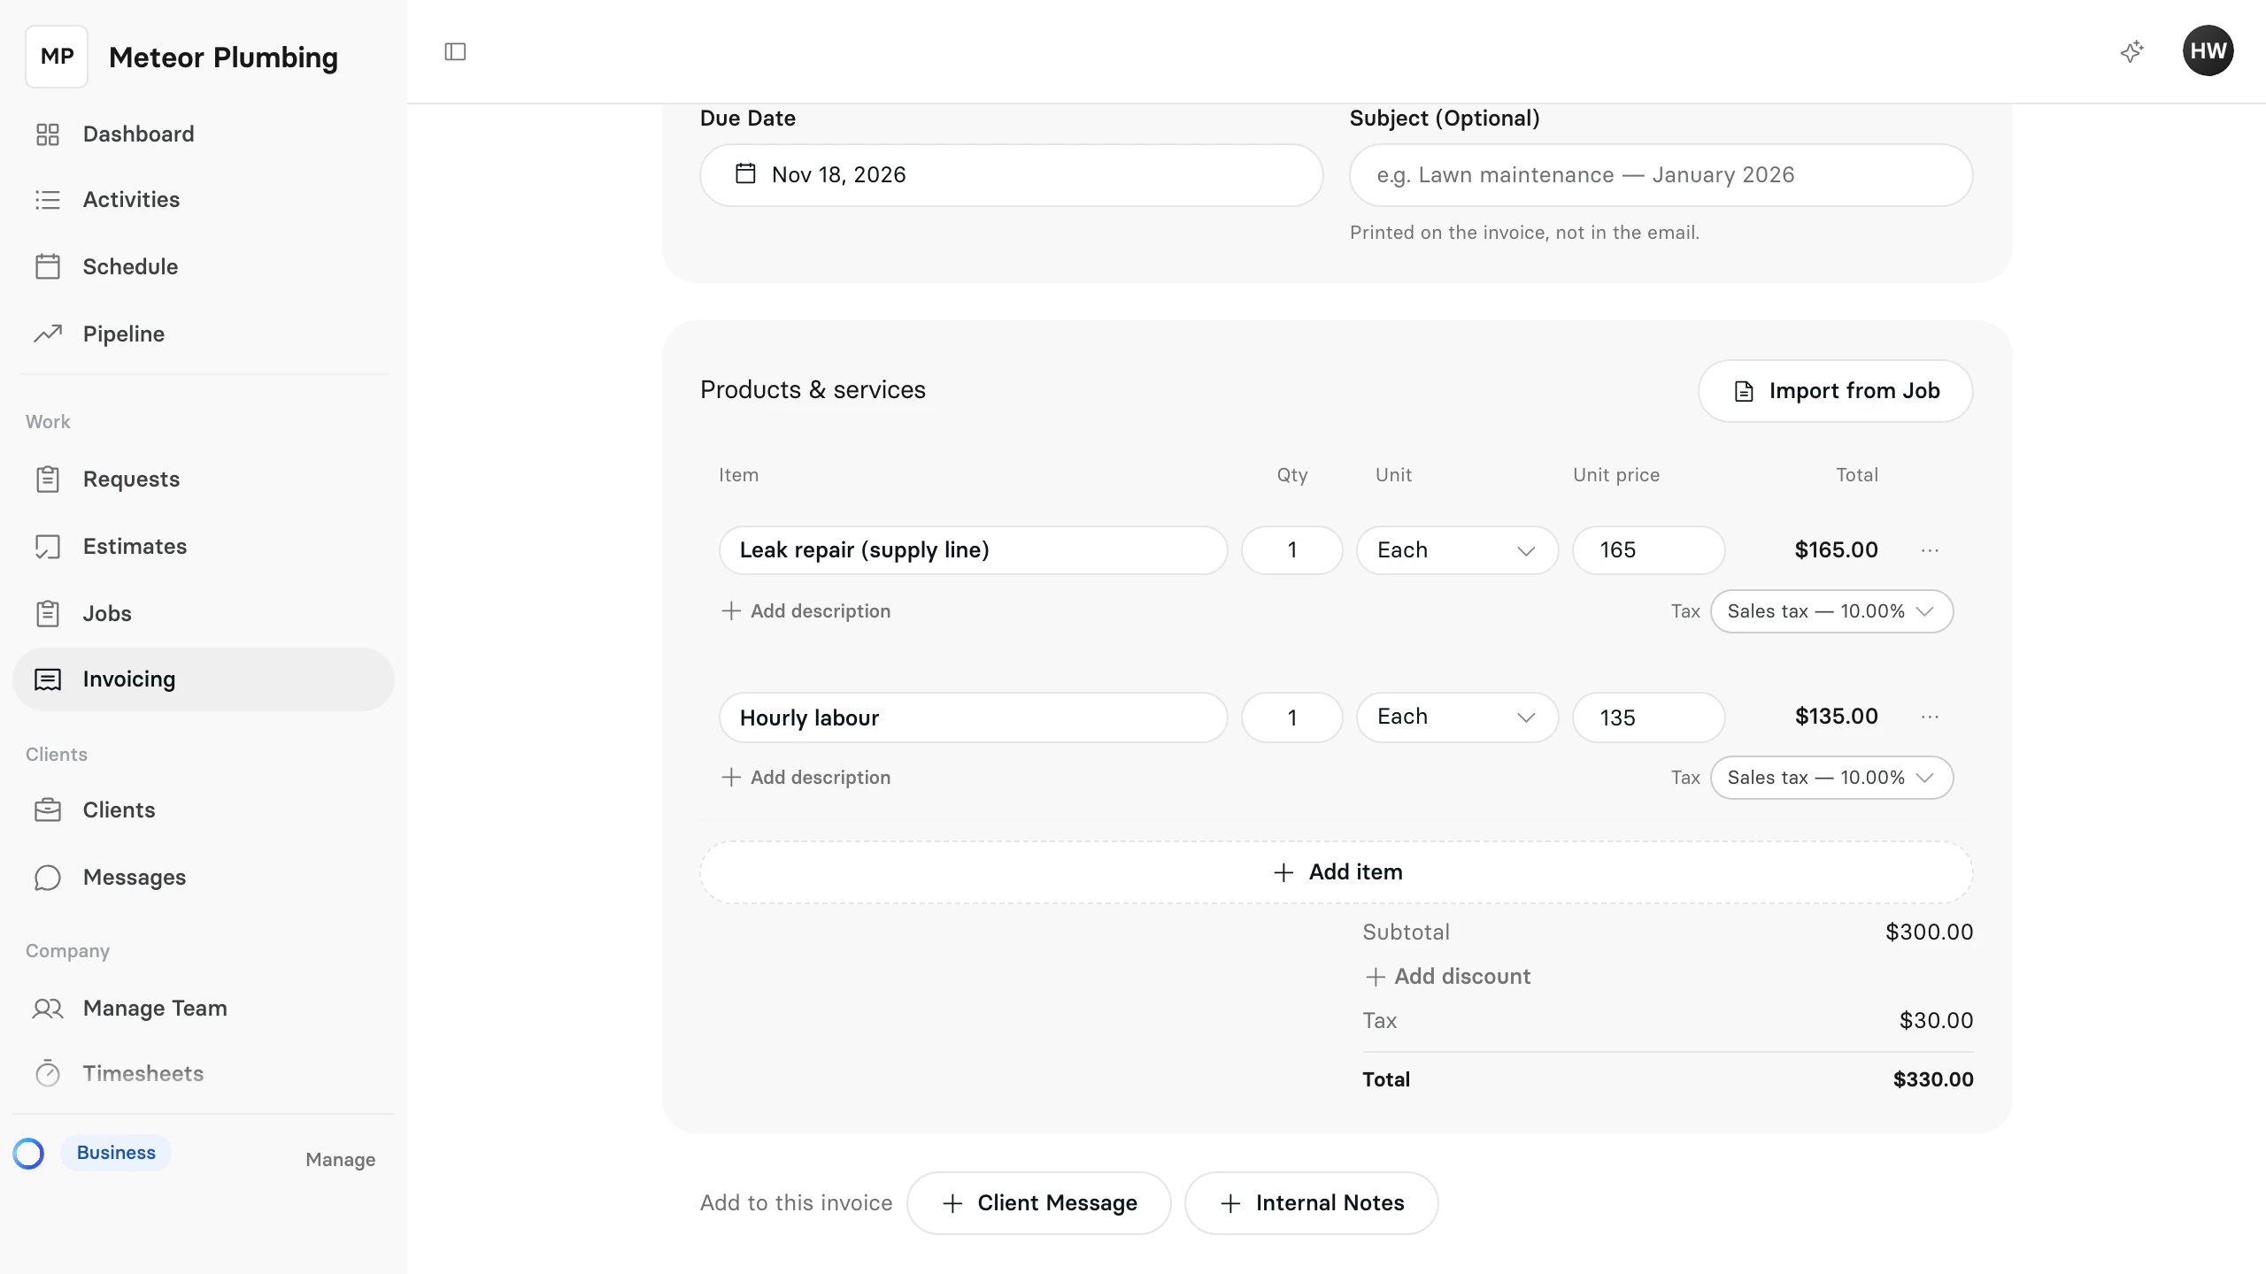Click the Messages chat bubble icon
Viewport: 2266px width, 1274px height.
[48, 878]
